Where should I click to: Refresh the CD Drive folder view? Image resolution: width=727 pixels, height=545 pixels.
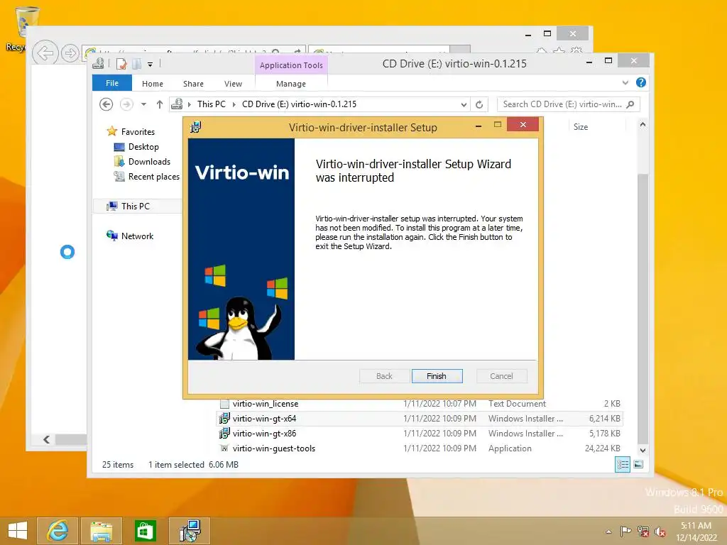(x=479, y=105)
